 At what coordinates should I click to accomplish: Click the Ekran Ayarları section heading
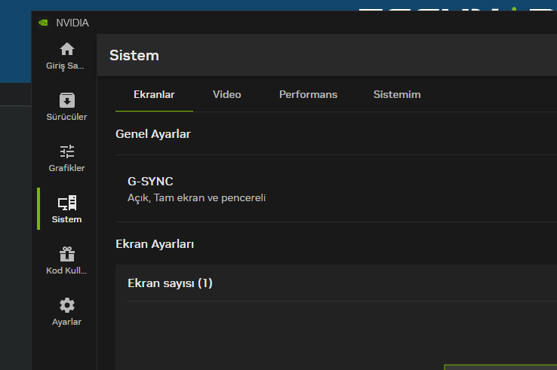click(x=155, y=244)
